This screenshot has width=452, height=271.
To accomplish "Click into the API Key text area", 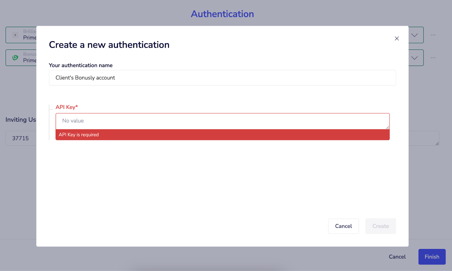I will tap(222, 121).
